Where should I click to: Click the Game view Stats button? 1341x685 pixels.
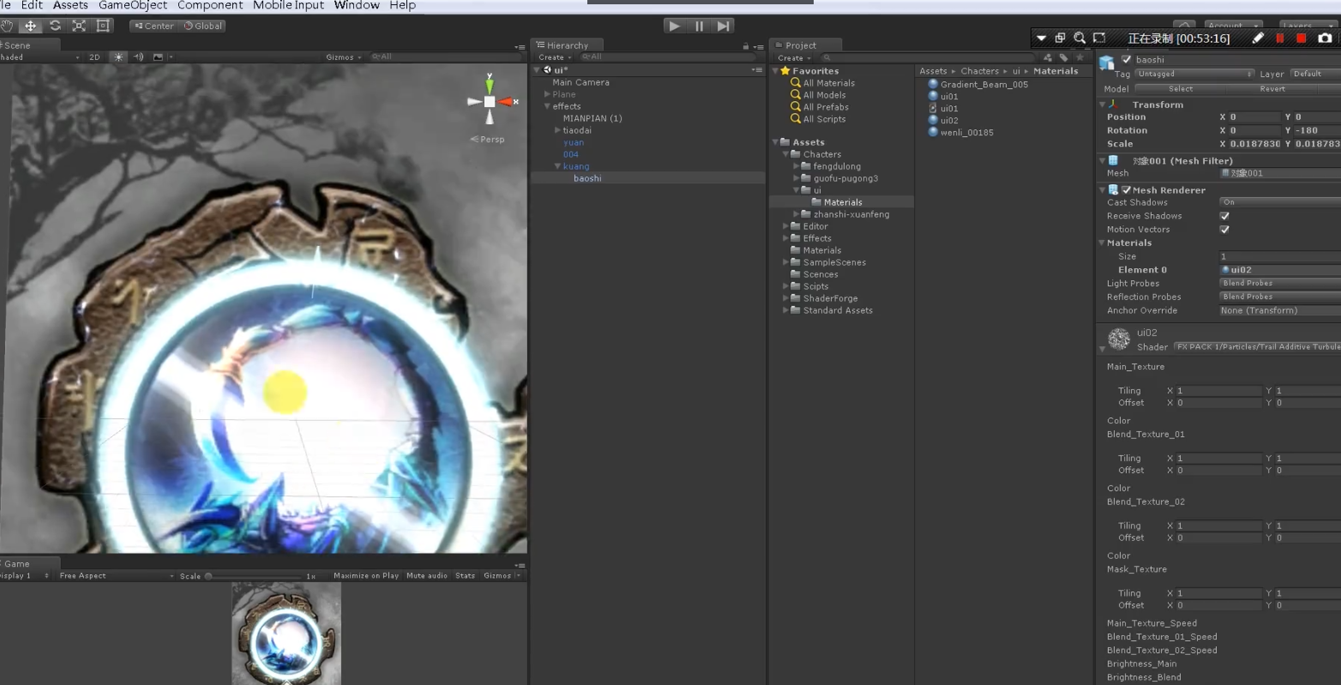tap(466, 576)
